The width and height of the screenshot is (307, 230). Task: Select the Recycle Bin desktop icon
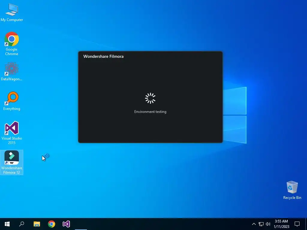click(x=292, y=190)
